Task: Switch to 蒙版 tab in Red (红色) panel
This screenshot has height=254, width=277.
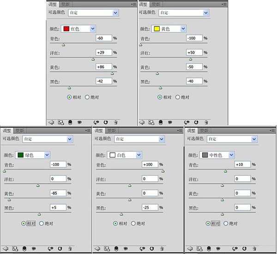Action: pos(66,4)
